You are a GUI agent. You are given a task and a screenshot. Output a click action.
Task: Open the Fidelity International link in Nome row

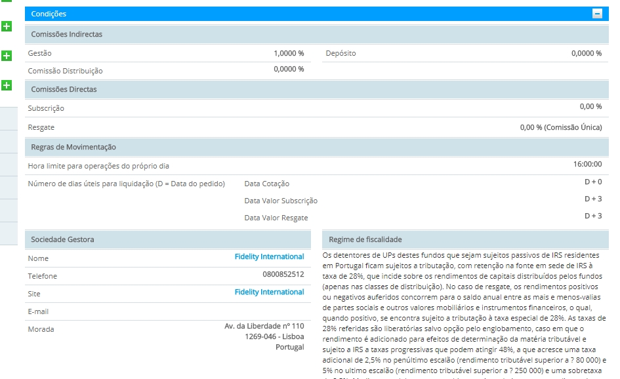click(269, 257)
